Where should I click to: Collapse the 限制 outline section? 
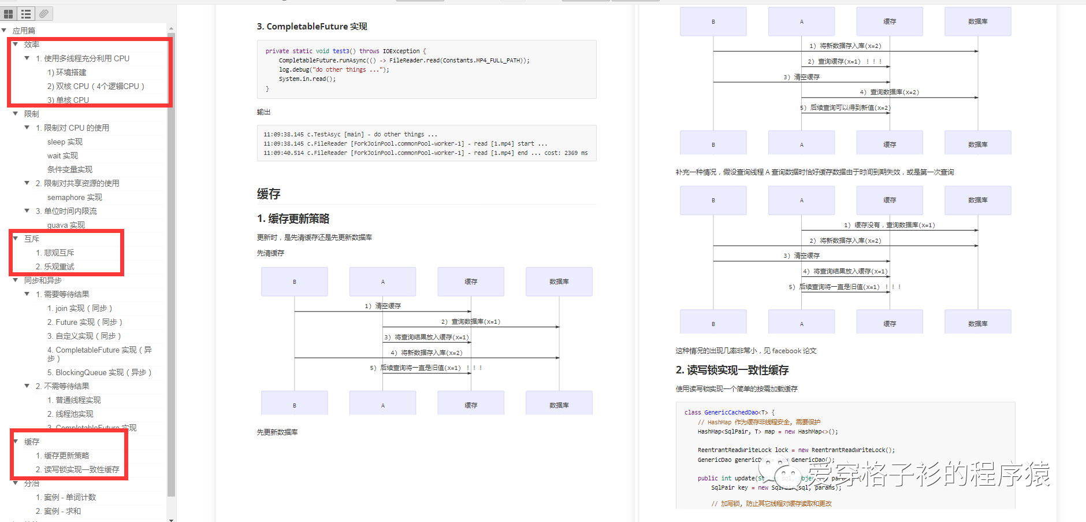coord(16,113)
